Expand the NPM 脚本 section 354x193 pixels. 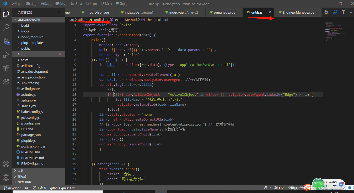tap(39, 182)
